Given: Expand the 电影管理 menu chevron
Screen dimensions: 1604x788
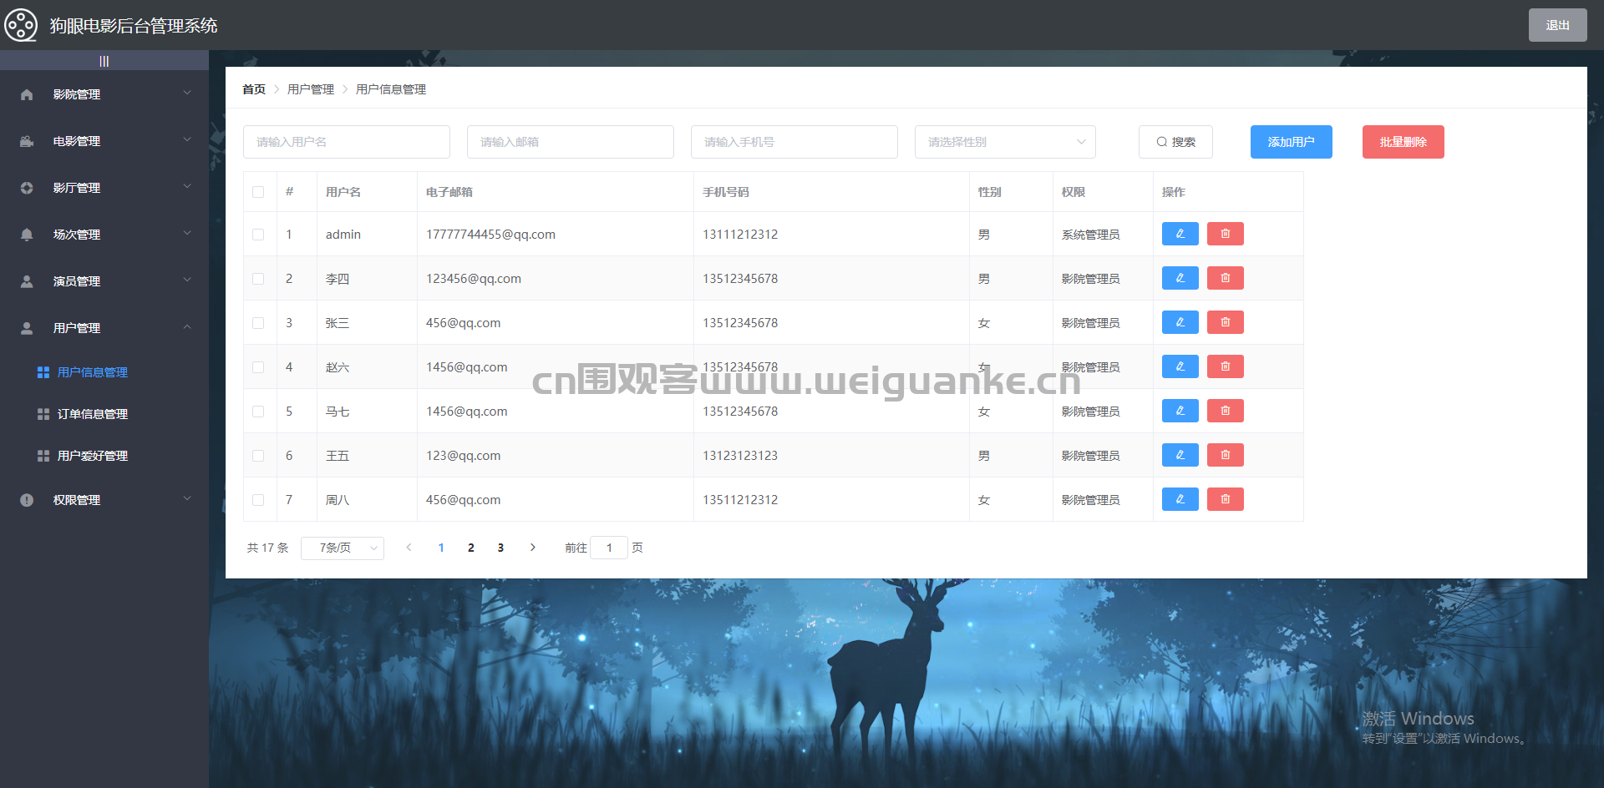Looking at the screenshot, I should pyautogui.click(x=187, y=139).
